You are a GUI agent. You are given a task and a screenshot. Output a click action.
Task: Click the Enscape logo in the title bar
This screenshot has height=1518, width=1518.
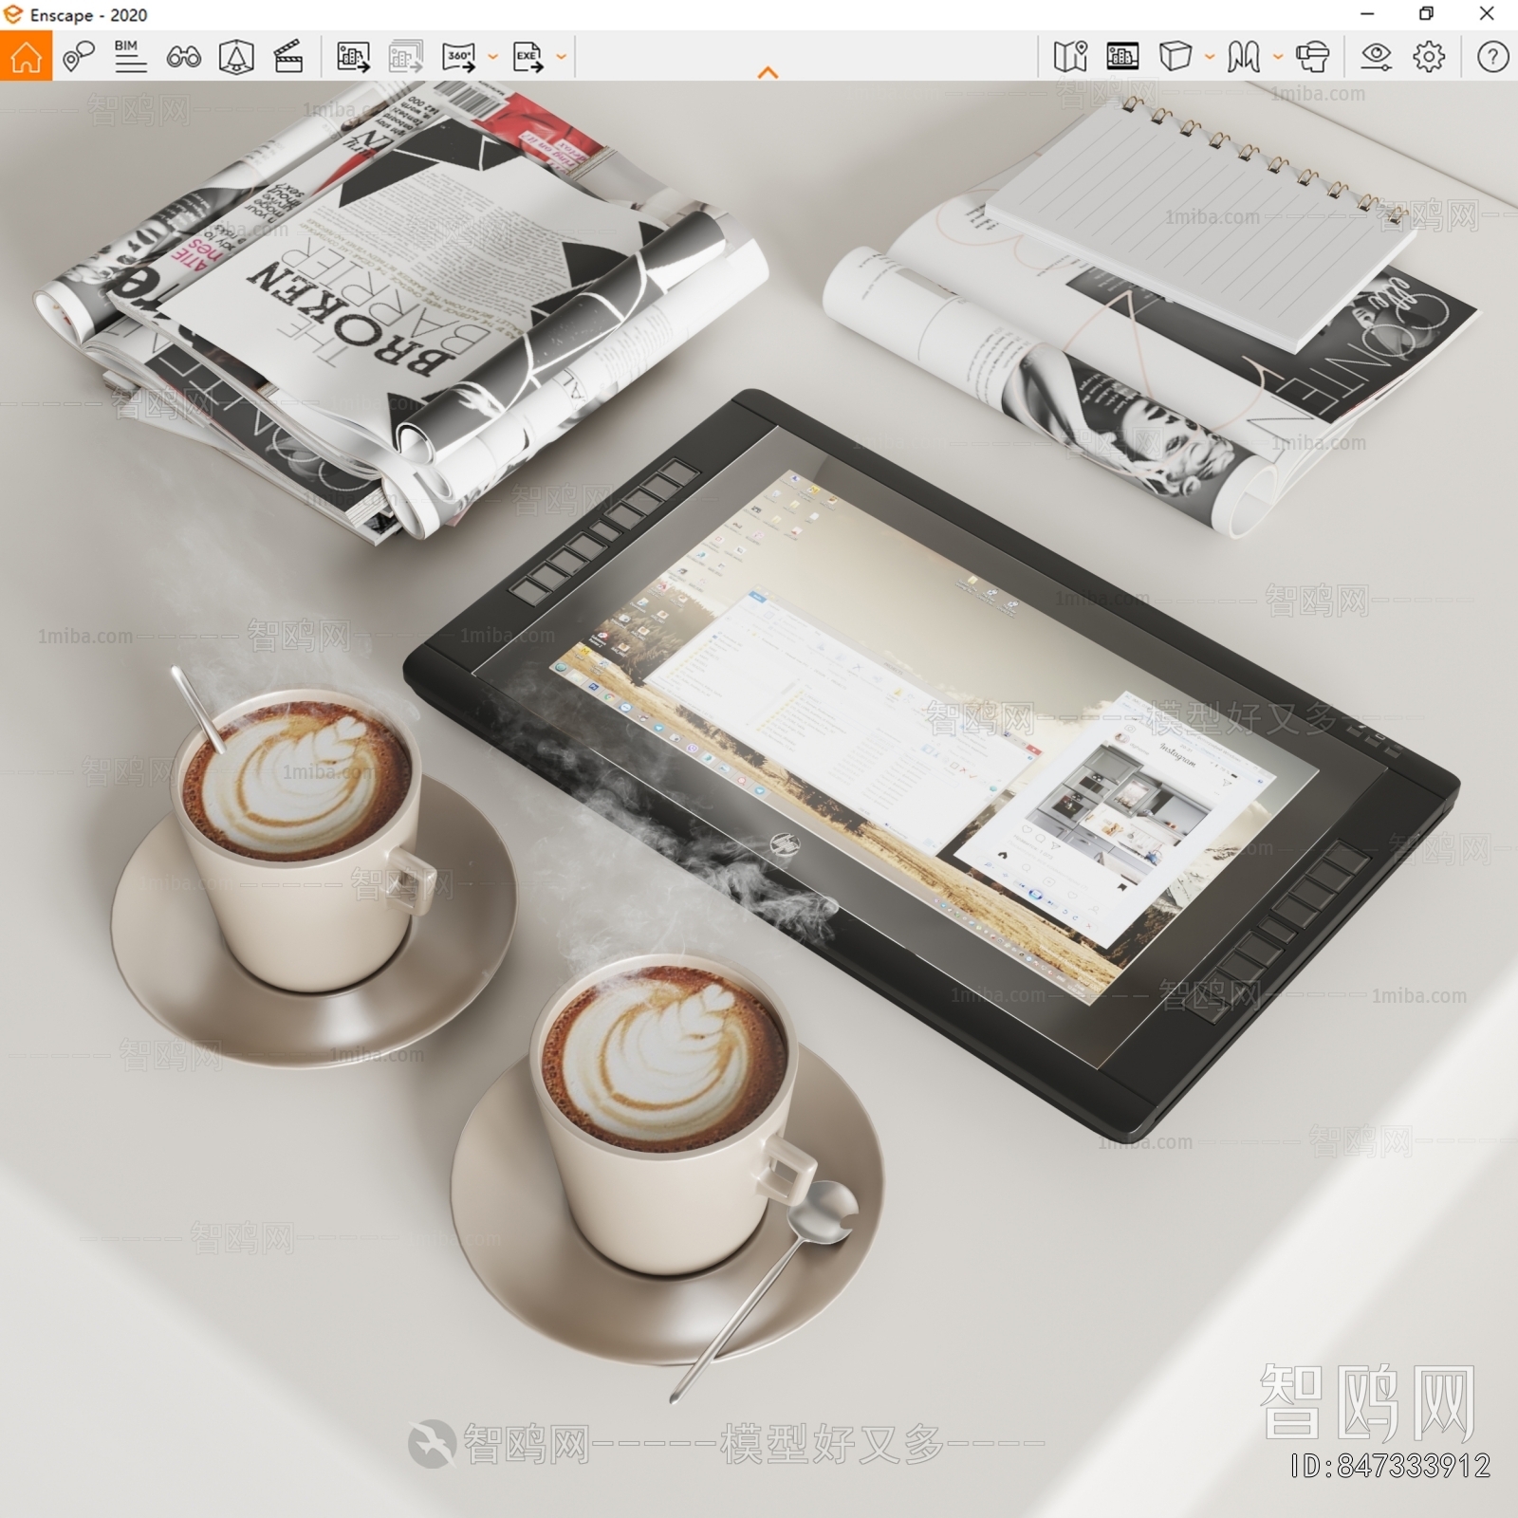tap(12, 14)
